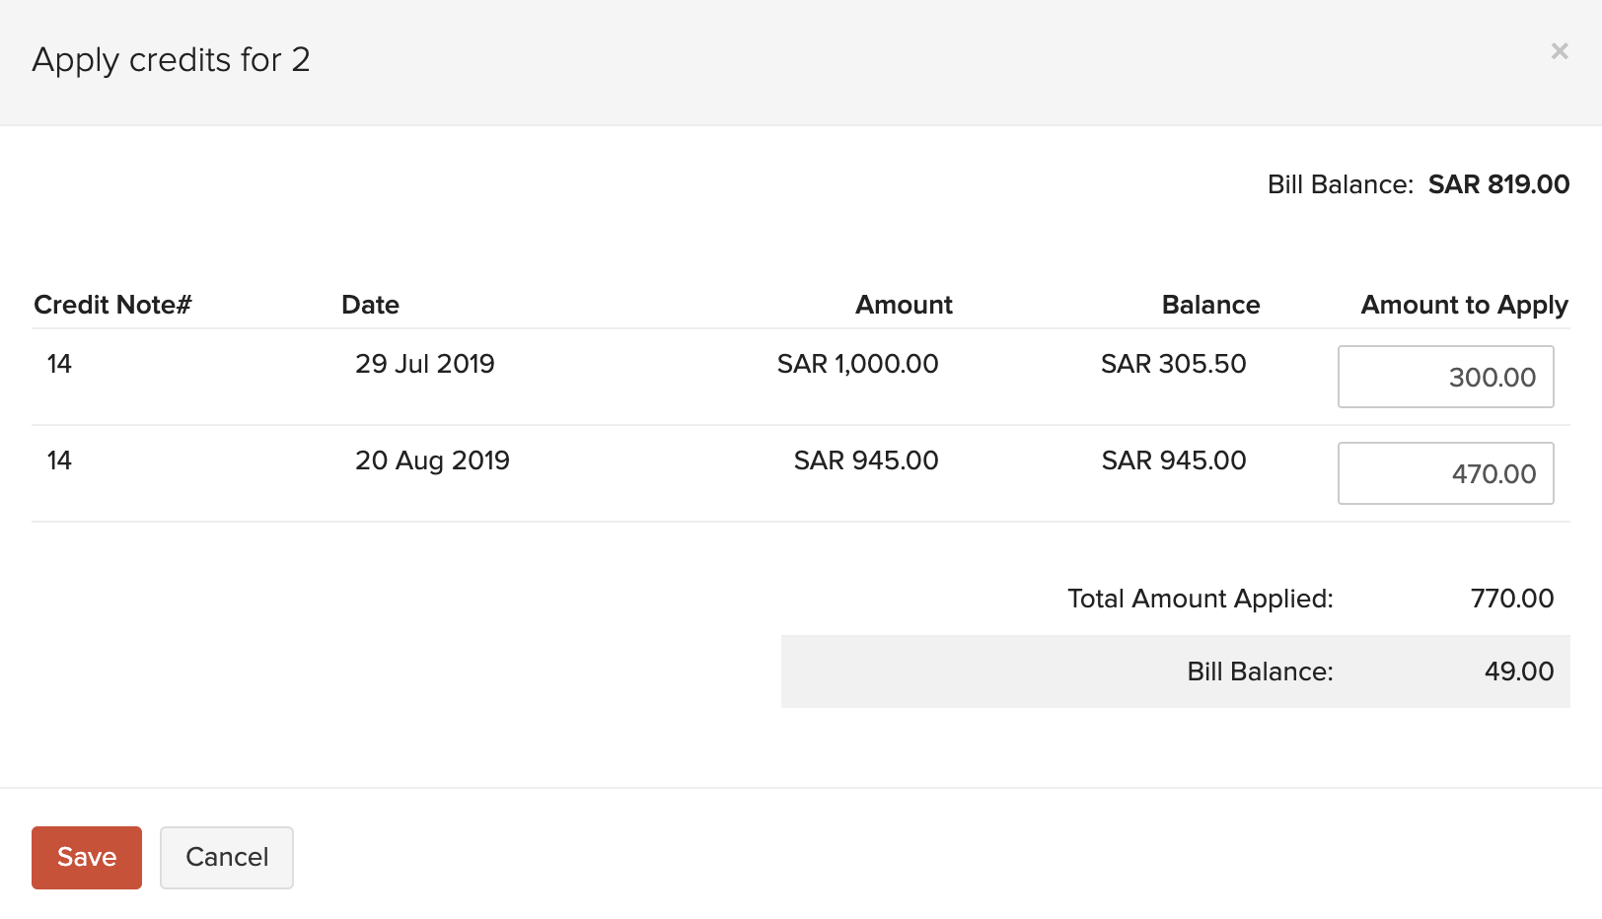The height and width of the screenshot is (919, 1602).
Task: Click the SAR 305.50 balance cell
Action: (x=1173, y=364)
